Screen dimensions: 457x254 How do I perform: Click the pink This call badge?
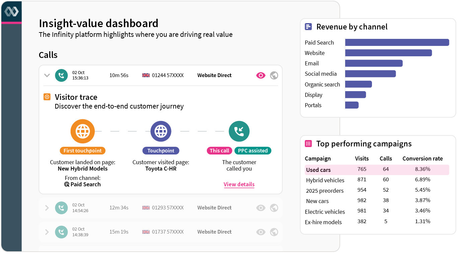click(220, 151)
